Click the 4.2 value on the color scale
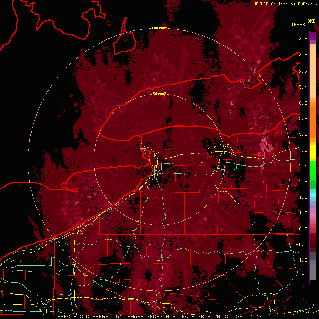Screen dimensions: 319x319 pos(303,150)
